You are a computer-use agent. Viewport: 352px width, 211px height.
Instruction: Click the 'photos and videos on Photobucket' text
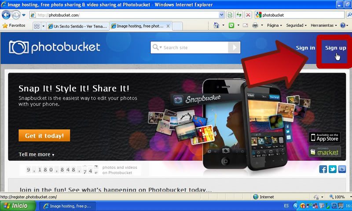(x=120, y=170)
